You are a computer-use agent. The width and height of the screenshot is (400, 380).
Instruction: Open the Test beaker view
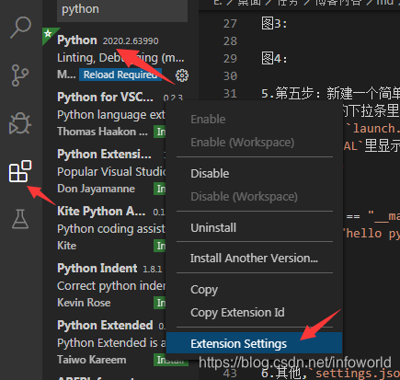20,219
